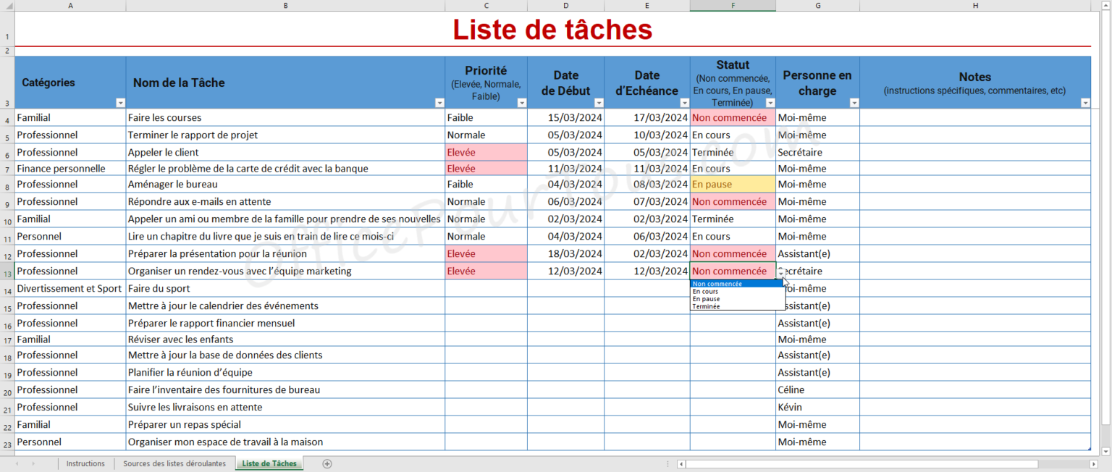This screenshot has width=1112, height=472.
Task: Open the filter for the Personne en charge column
Action: pos(854,102)
